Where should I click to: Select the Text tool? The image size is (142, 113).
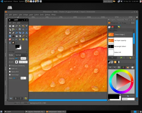tap(13, 36)
